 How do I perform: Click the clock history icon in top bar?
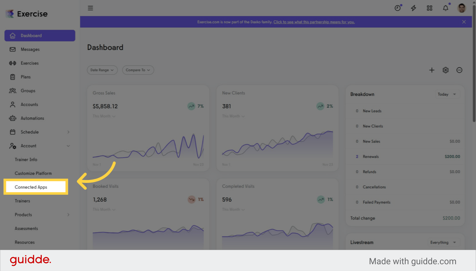pos(397,8)
